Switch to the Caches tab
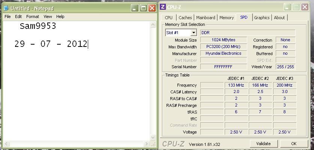 click(x=185, y=18)
